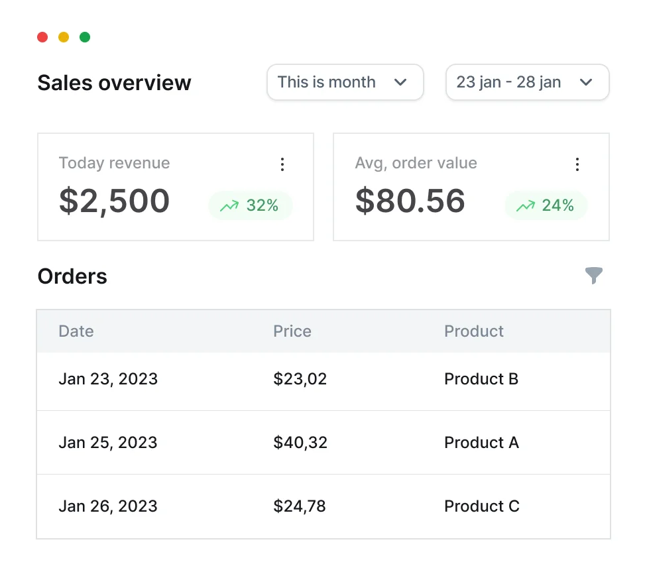This screenshot has height=570, width=647.
Task: Click the yellow minimize window dot
Action: point(64,37)
